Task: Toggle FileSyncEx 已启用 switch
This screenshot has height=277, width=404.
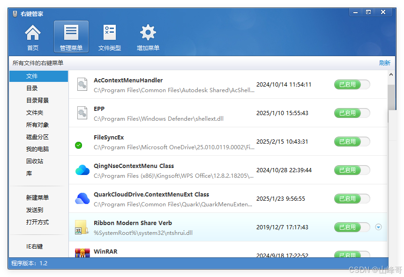Action: [x=352, y=141]
